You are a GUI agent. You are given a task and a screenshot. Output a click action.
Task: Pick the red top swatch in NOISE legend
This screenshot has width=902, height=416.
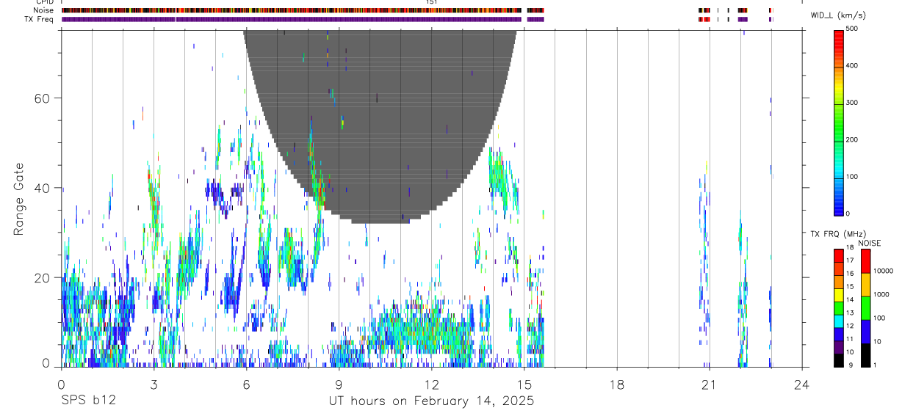(865, 260)
